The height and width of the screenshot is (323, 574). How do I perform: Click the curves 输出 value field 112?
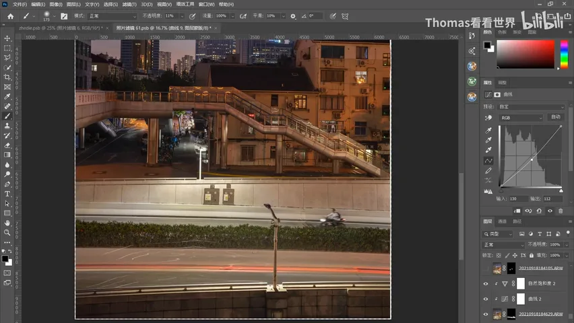pos(552,199)
